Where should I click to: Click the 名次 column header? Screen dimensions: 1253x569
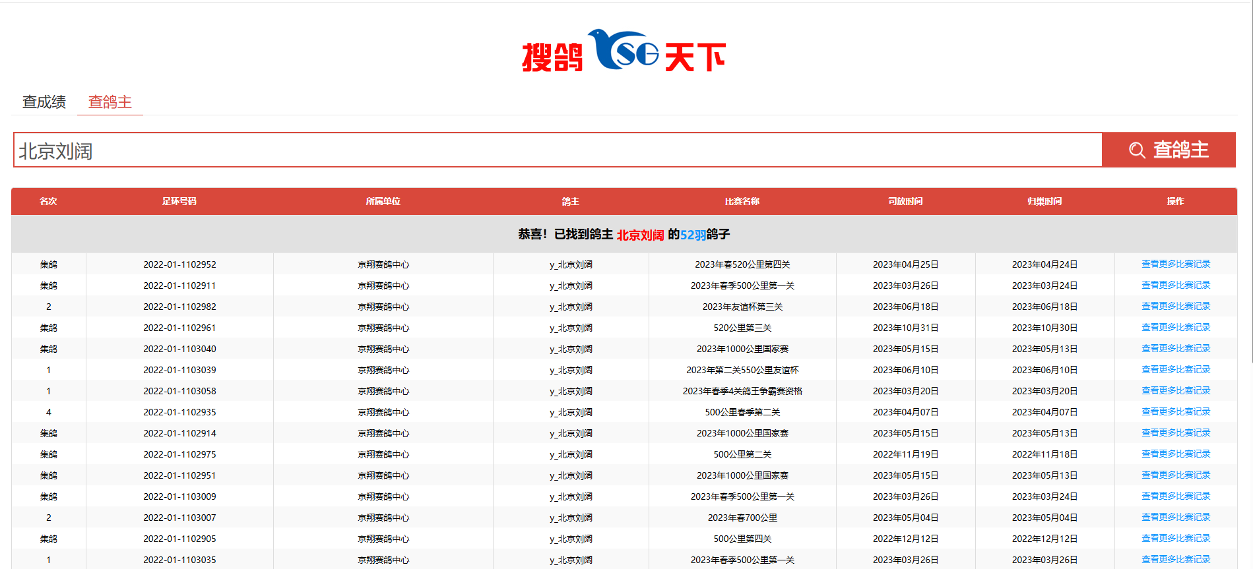[x=48, y=202]
